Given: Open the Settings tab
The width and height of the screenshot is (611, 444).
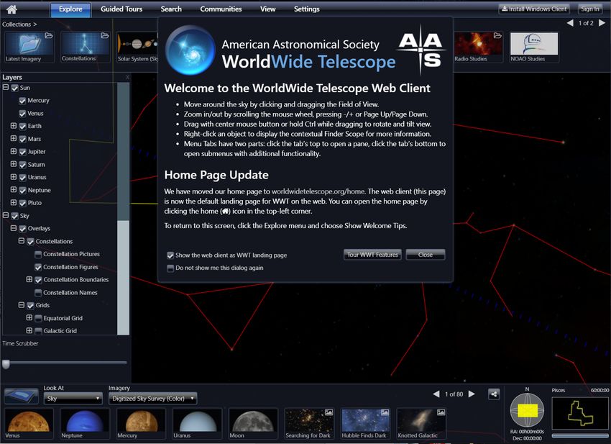Looking at the screenshot, I should click(x=307, y=9).
